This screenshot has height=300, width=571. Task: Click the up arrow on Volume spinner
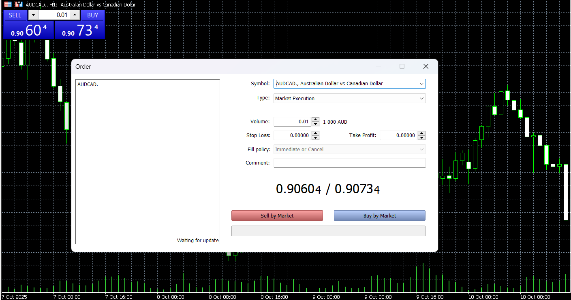[x=316, y=120]
